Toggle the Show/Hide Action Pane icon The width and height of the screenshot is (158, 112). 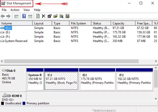click(30, 16)
